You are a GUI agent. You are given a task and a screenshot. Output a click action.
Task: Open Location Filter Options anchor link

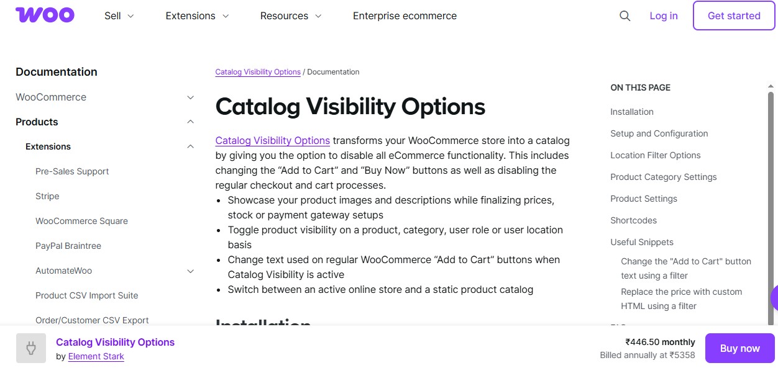point(654,155)
